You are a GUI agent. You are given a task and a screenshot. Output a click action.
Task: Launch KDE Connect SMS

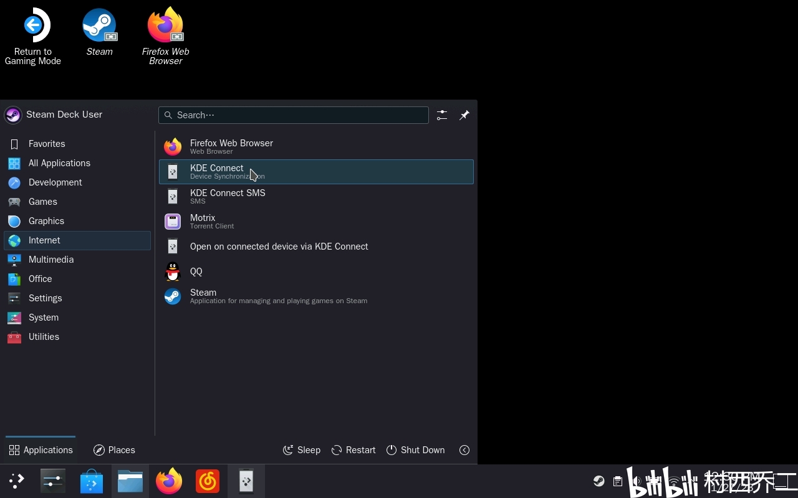(x=316, y=197)
